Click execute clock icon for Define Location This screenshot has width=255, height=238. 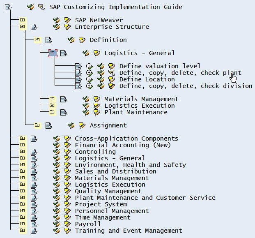90,79
